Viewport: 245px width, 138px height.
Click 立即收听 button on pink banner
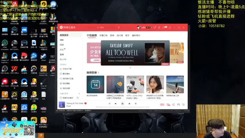[96, 60]
